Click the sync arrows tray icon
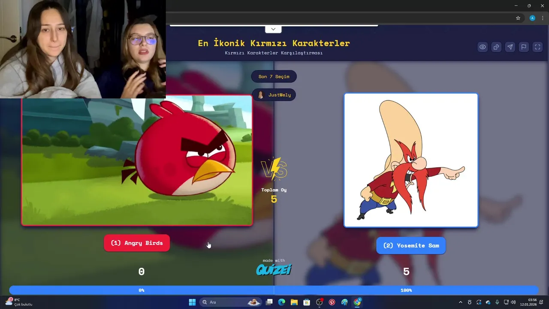549x309 pixels. pyautogui.click(x=479, y=302)
